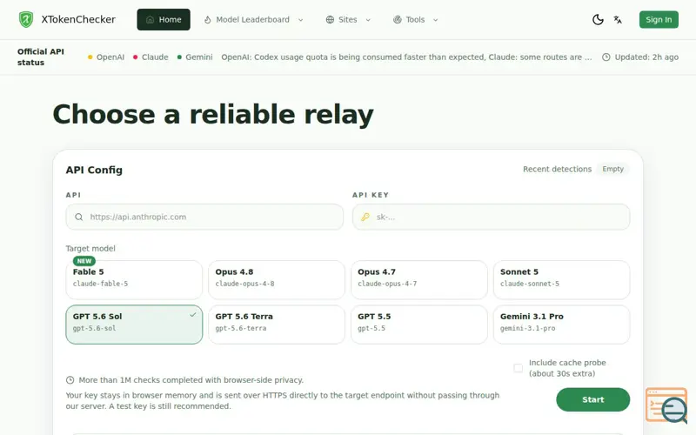This screenshot has width=696, height=435.
Task: Select the GPT 5.5 target model
Action: pyautogui.click(x=419, y=325)
